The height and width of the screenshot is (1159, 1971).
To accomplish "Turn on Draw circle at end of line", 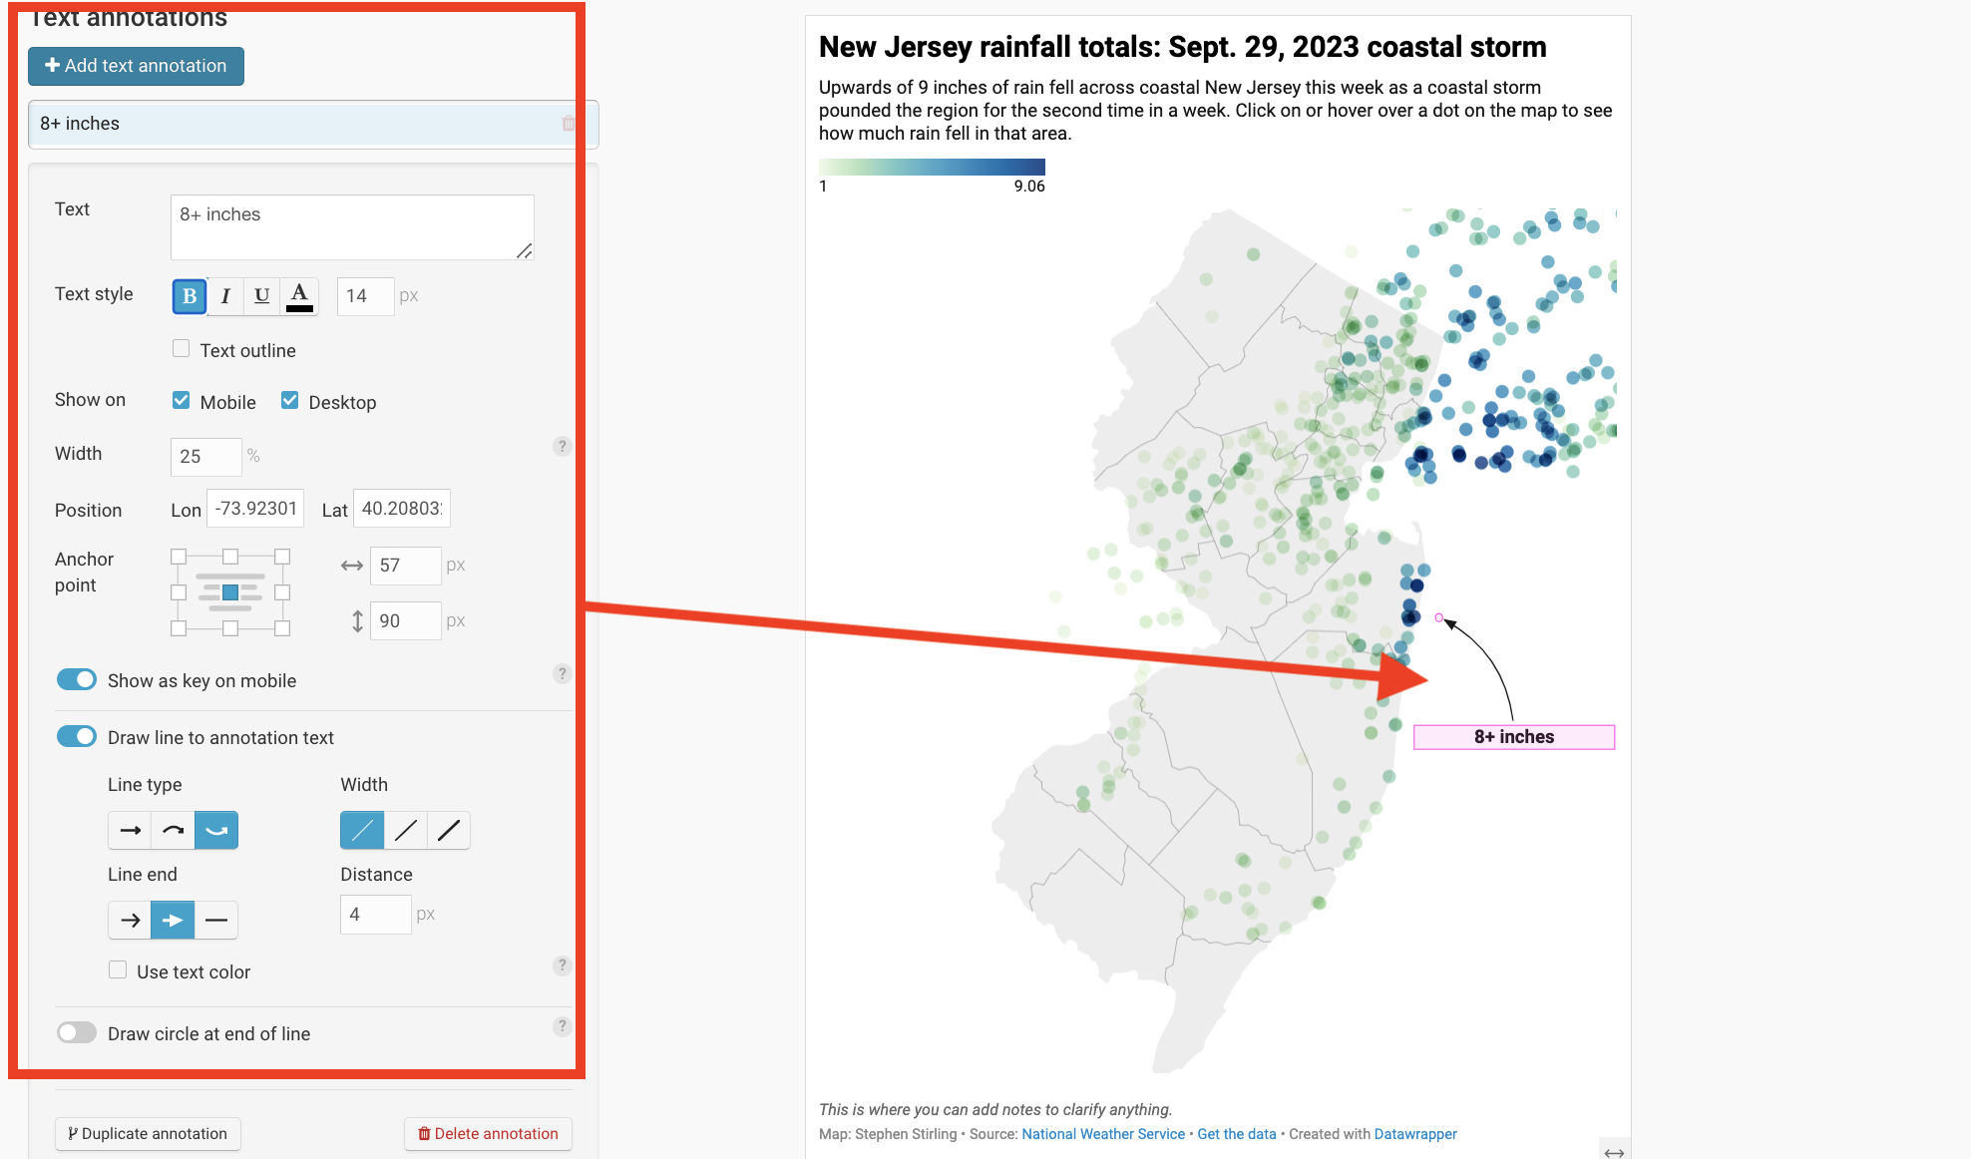I will [77, 1033].
